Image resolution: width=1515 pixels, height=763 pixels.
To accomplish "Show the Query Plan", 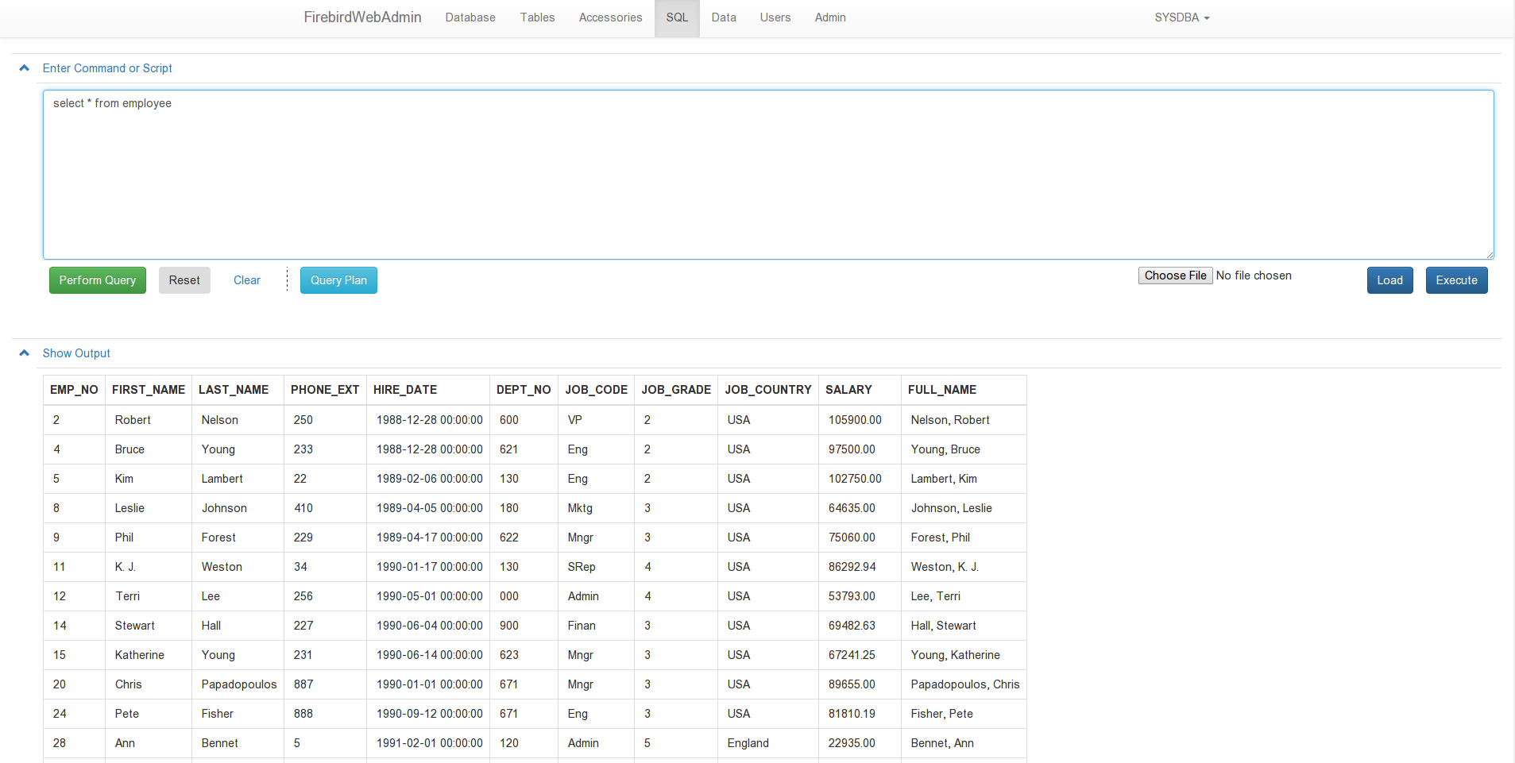I will (x=338, y=279).
